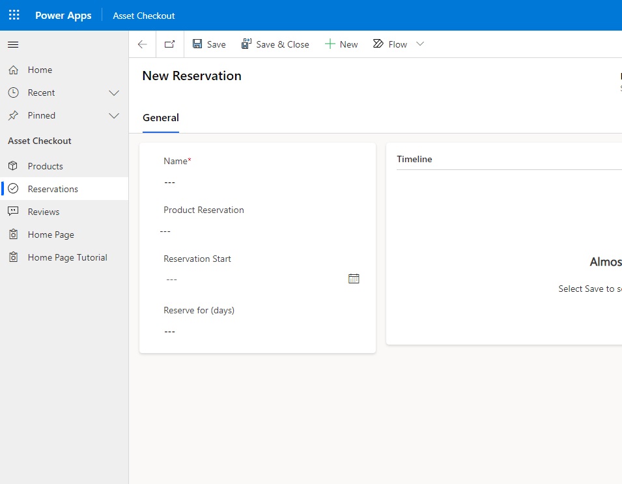This screenshot has height=484, width=622.
Task: Navigate to Home in the left pane
Action: point(40,70)
